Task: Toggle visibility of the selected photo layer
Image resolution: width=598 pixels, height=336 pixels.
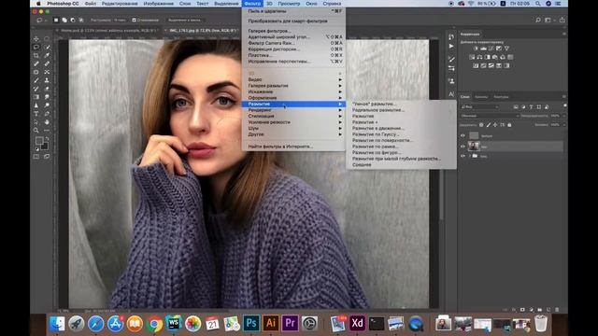Action: (463, 146)
